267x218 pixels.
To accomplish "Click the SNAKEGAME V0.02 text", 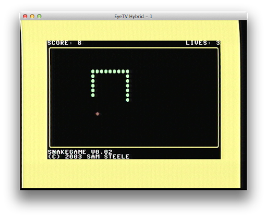I will [80, 152].
